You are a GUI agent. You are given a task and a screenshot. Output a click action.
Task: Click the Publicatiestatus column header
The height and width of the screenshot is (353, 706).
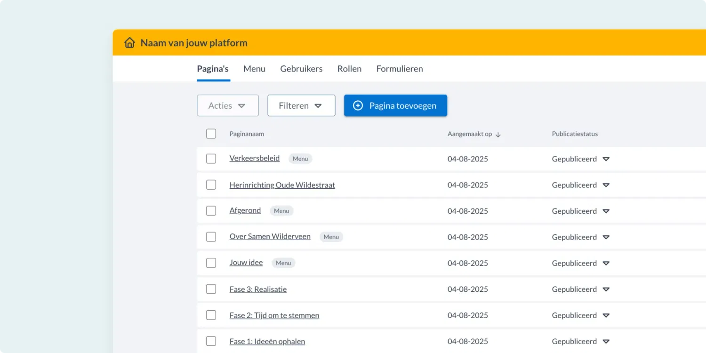coord(575,134)
